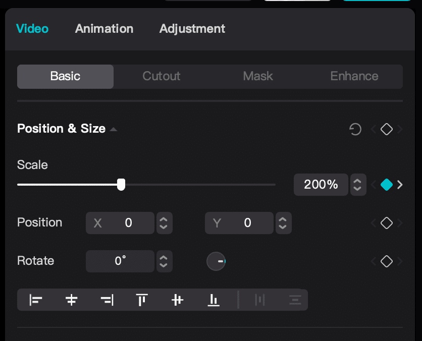422x341 pixels.
Task: Select the Enhance sub-tab
Action: [354, 76]
